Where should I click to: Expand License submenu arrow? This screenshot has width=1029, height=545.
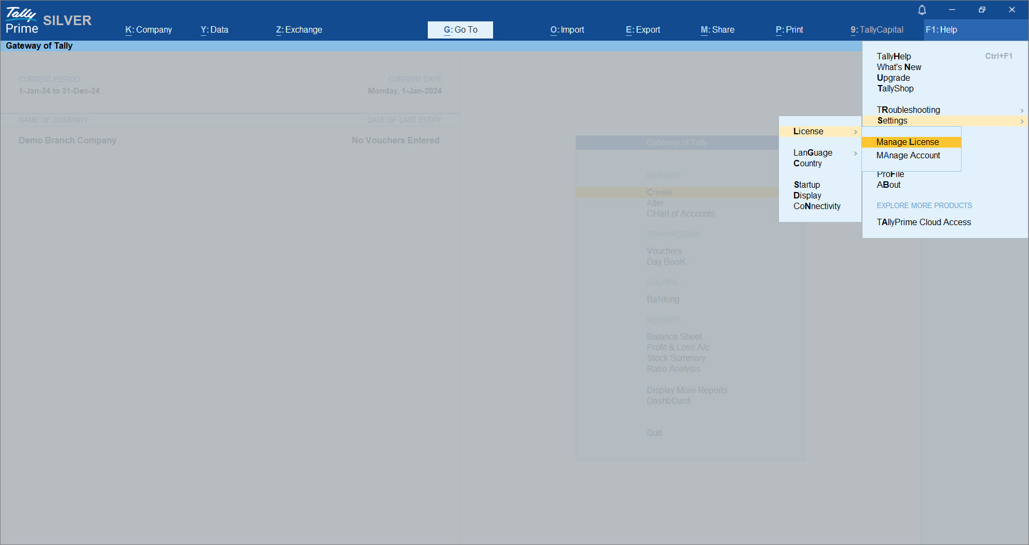856,132
